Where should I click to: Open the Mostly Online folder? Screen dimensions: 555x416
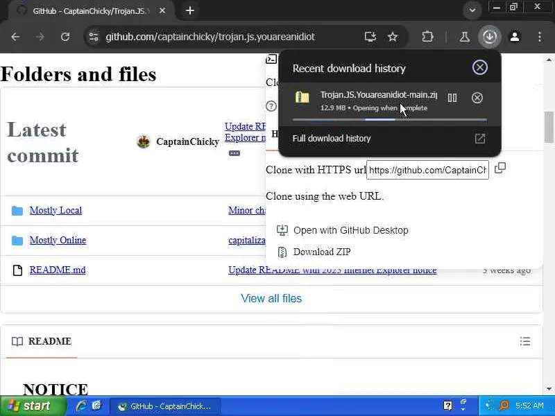click(x=58, y=240)
